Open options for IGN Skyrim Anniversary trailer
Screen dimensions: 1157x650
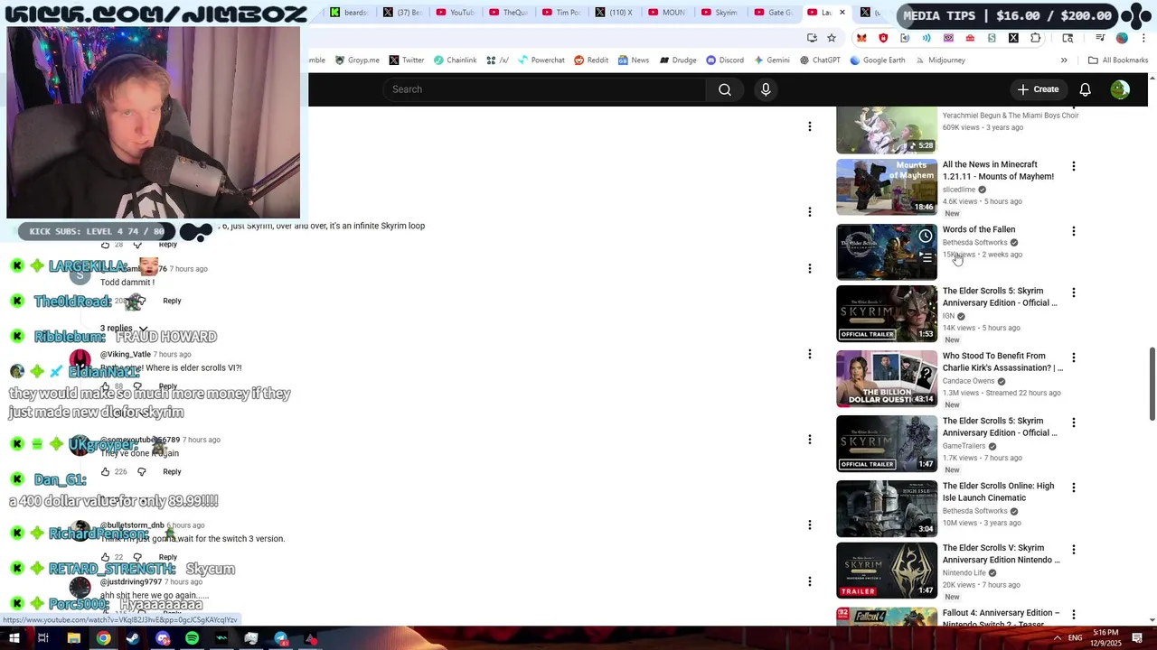tap(1073, 292)
